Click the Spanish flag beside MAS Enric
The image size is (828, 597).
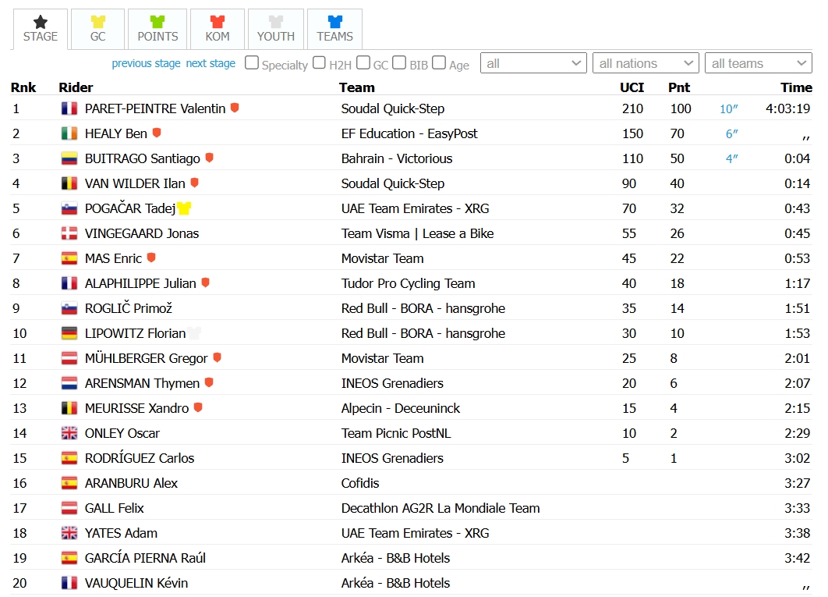click(x=69, y=258)
